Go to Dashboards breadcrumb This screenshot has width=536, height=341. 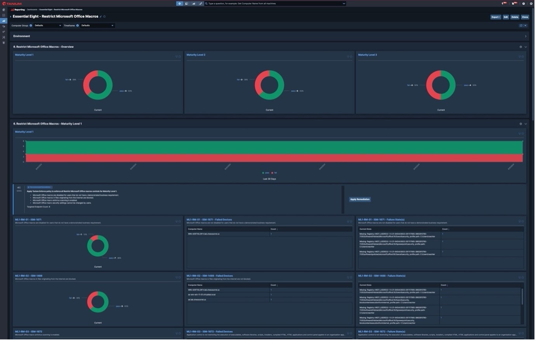(32, 10)
